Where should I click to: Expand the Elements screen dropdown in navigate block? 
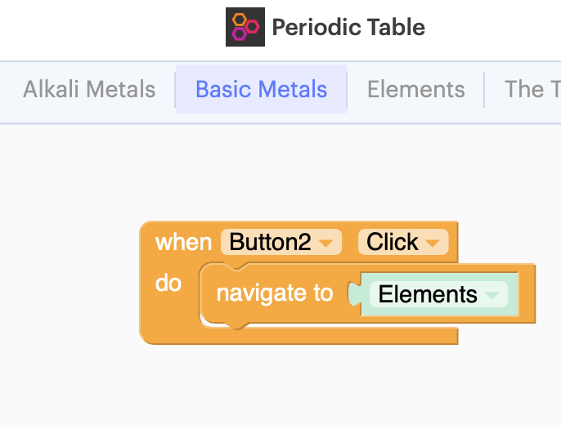(x=438, y=294)
